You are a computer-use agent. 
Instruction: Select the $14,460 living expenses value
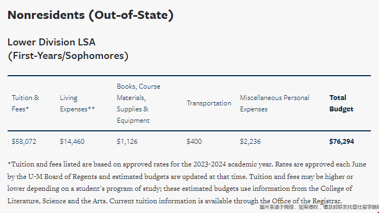72,142
